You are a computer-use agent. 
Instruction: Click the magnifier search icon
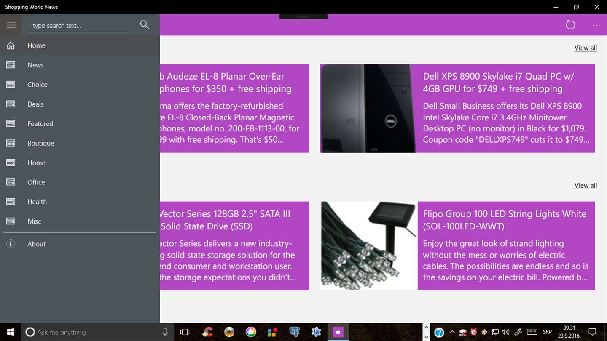click(x=145, y=25)
